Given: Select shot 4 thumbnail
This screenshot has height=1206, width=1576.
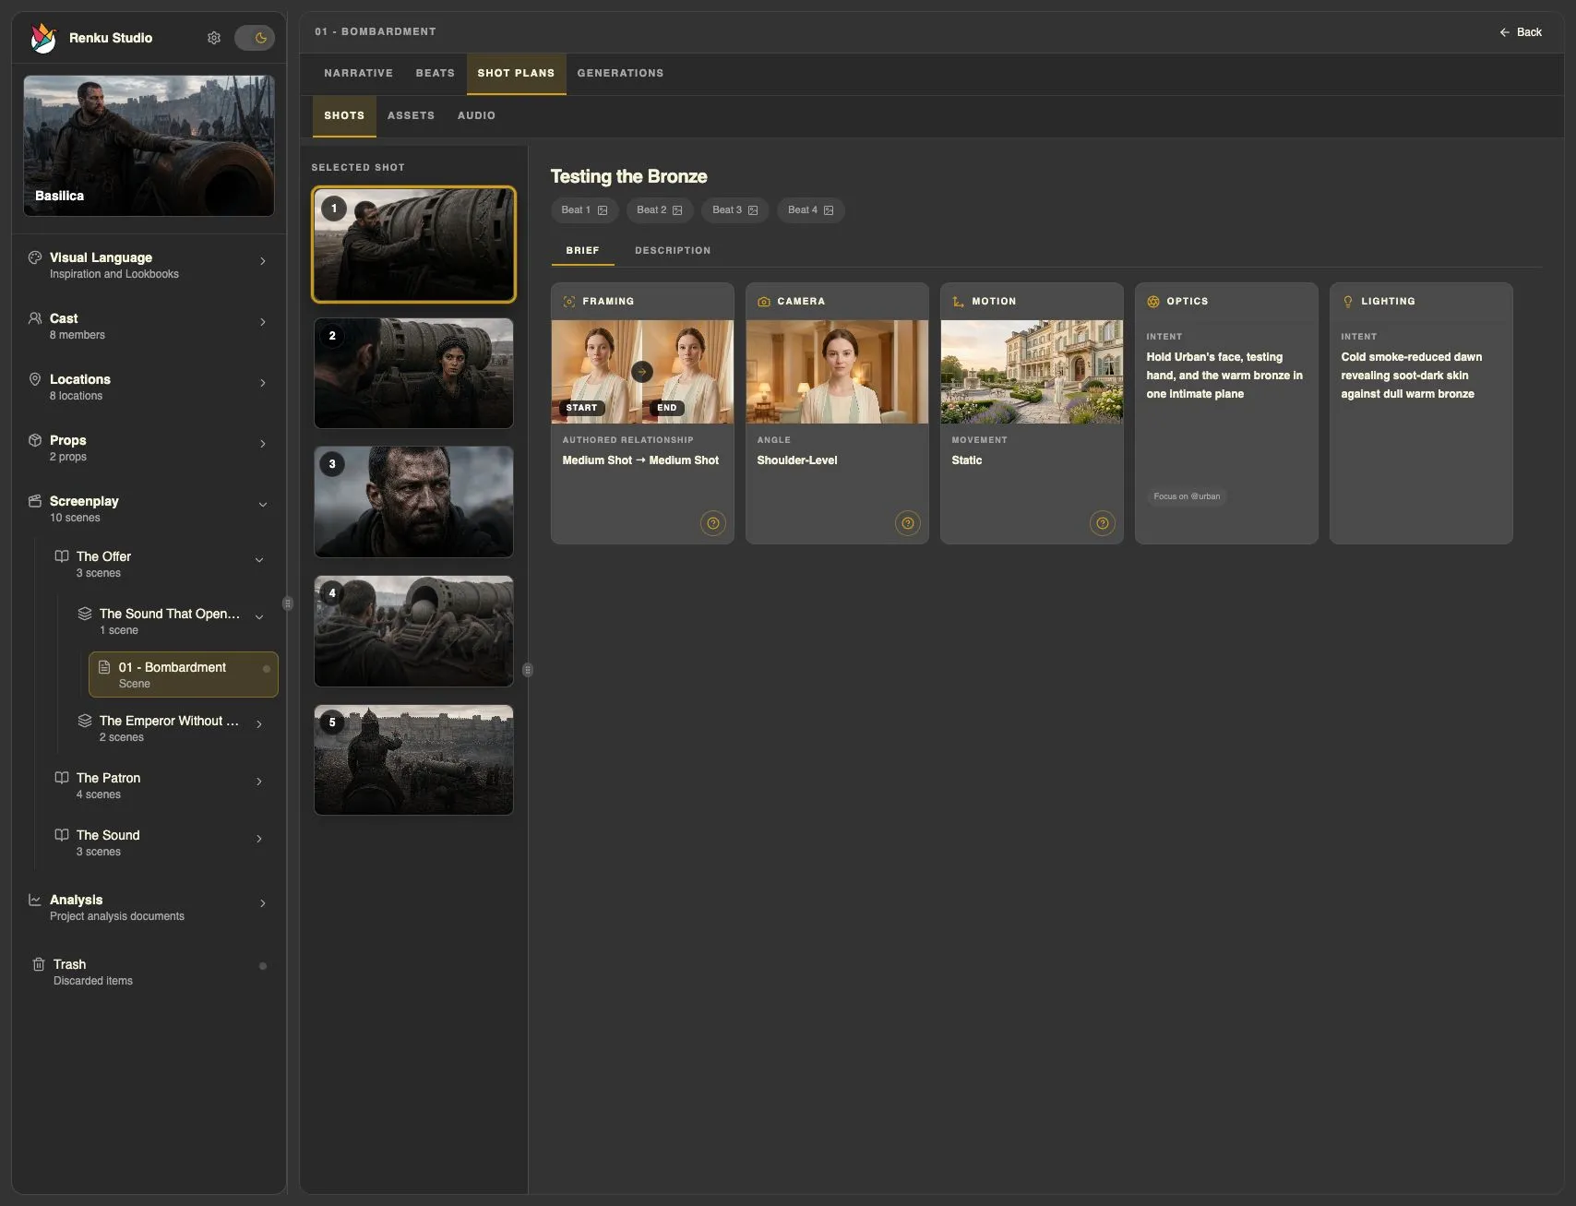Looking at the screenshot, I should [x=413, y=631].
